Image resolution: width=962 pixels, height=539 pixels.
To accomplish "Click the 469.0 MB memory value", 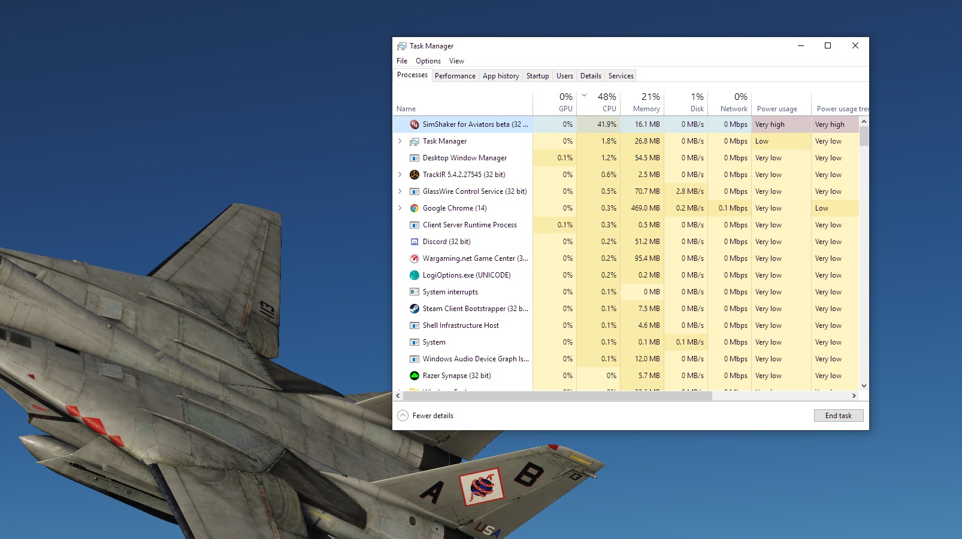I will (x=645, y=208).
